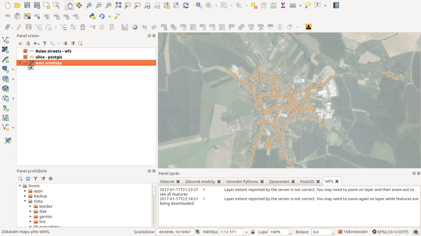This screenshot has width=421, height=236.
Task: Expand the backup folder in browser
Action: click(25, 196)
